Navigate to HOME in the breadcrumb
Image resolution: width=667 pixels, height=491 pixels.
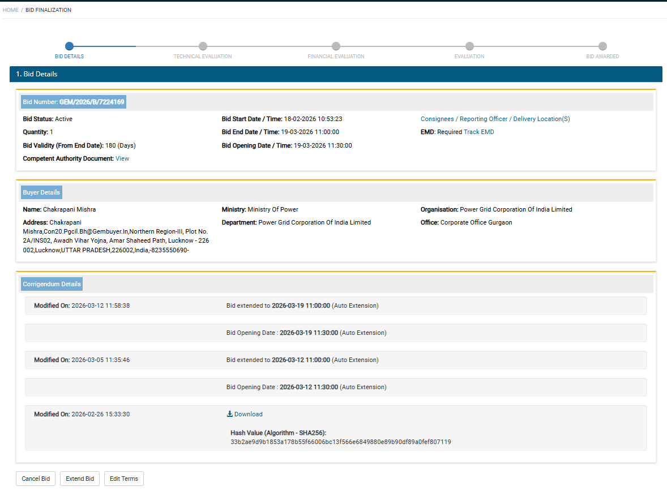pos(11,10)
